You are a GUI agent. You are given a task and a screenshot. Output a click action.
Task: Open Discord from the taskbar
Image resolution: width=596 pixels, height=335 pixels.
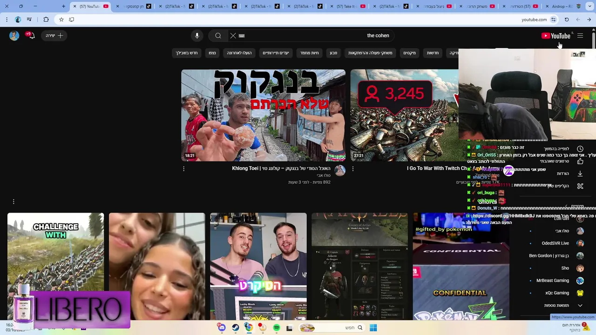[x=222, y=328]
